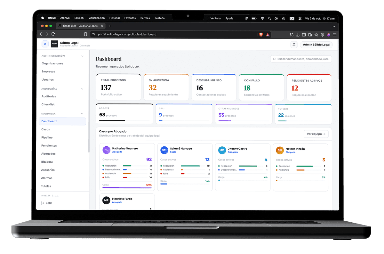Viewport: 384px width, 254px height.
Task: Click the Sólido Legal logo
Action: point(54,44)
